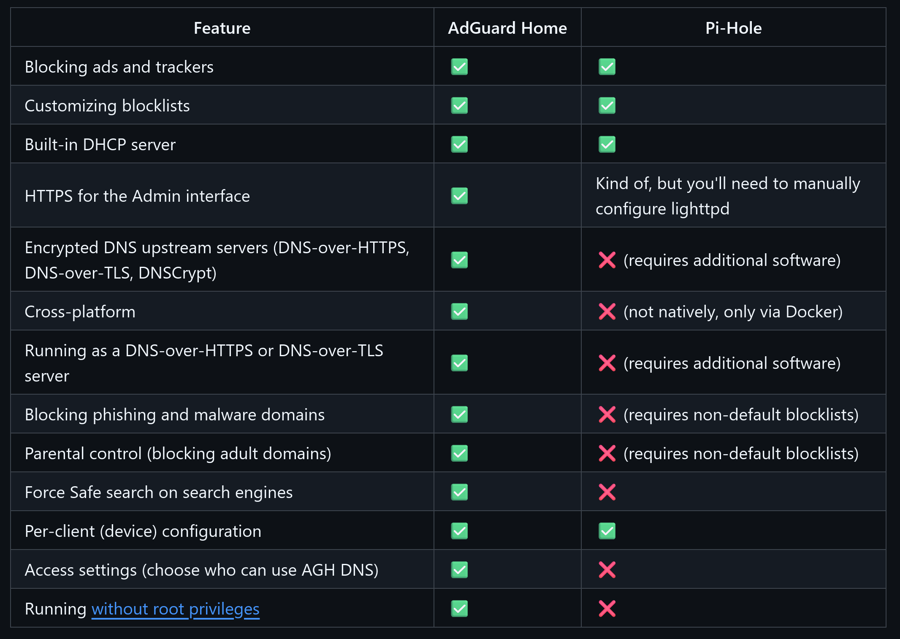The height and width of the screenshot is (639, 900).
Task: Click Pi-Hole checkmark for Per-client configuration
Action: pyautogui.click(x=607, y=531)
